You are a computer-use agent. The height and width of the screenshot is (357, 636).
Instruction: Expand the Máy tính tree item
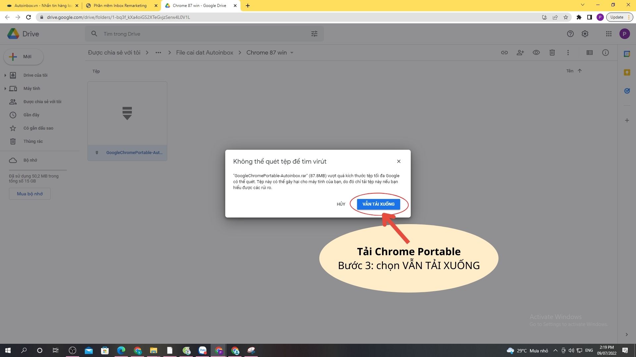tap(5, 89)
